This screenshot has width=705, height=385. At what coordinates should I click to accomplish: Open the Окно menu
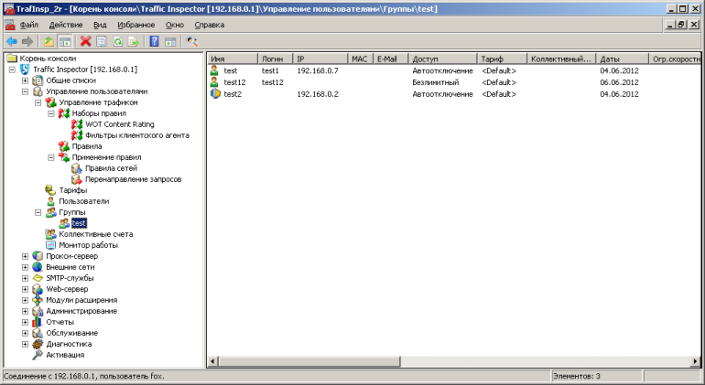point(175,25)
